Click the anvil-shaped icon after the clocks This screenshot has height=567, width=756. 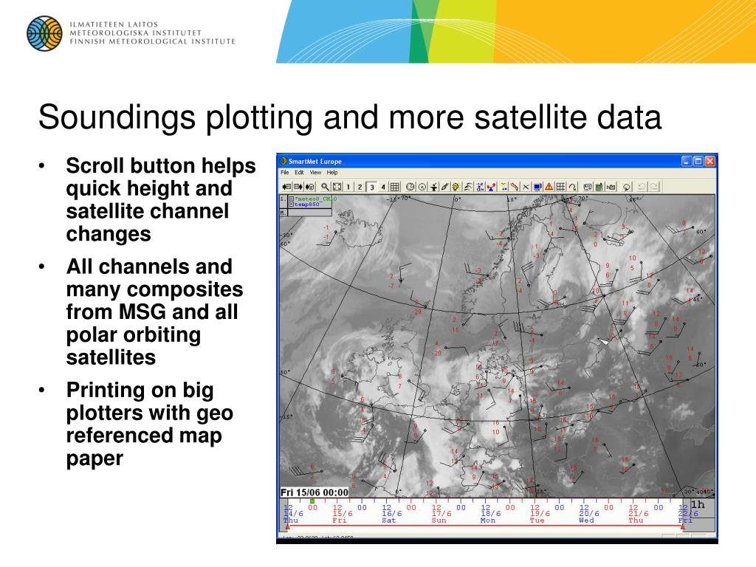(433, 187)
